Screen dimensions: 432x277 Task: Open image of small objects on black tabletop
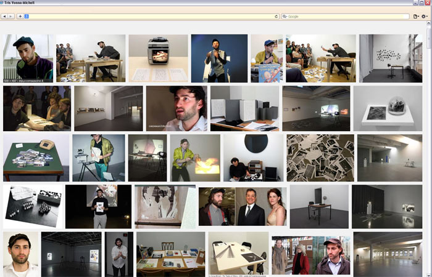click(x=33, y=207)
